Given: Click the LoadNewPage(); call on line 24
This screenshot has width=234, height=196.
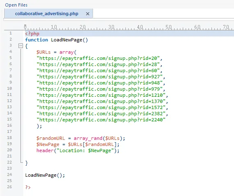Looking at the screenshot, I should tap(45, 175).
